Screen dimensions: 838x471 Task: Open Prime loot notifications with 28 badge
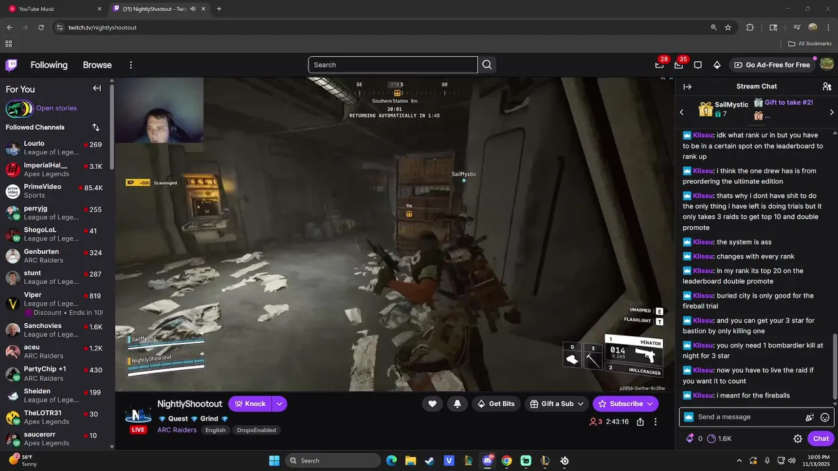click(x=660, y=65)
